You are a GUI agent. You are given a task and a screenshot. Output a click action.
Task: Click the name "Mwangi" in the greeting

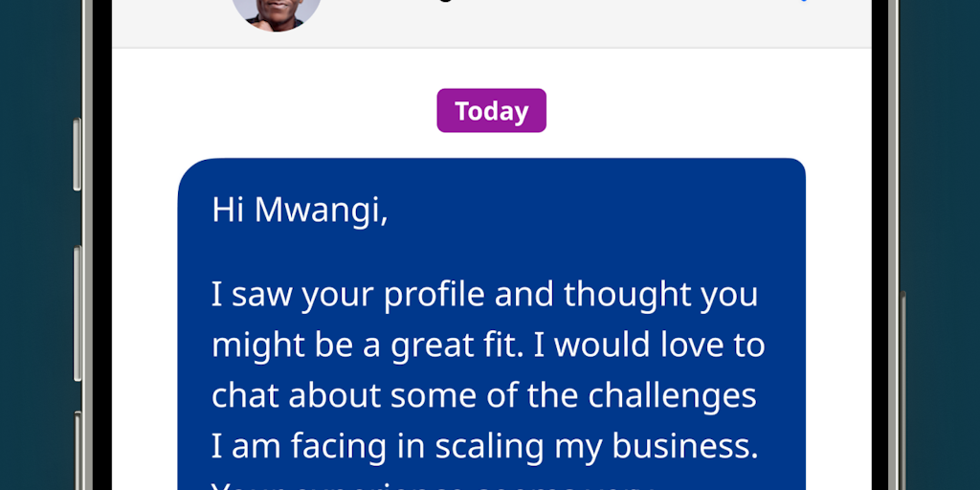point(321,210)
